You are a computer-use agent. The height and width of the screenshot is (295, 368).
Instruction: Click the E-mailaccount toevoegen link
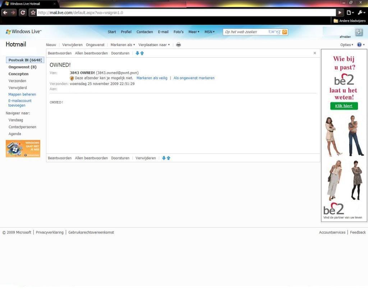pyautogui.click(x=20, y=103)
